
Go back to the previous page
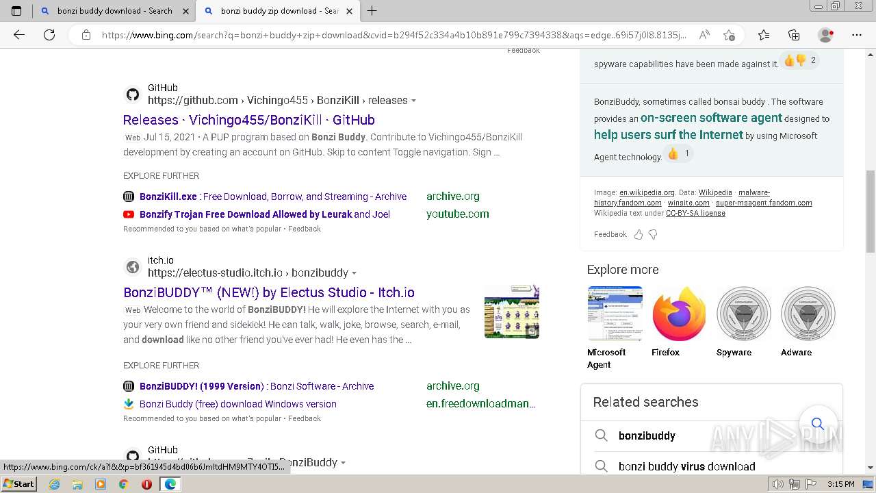coord(19,35)
